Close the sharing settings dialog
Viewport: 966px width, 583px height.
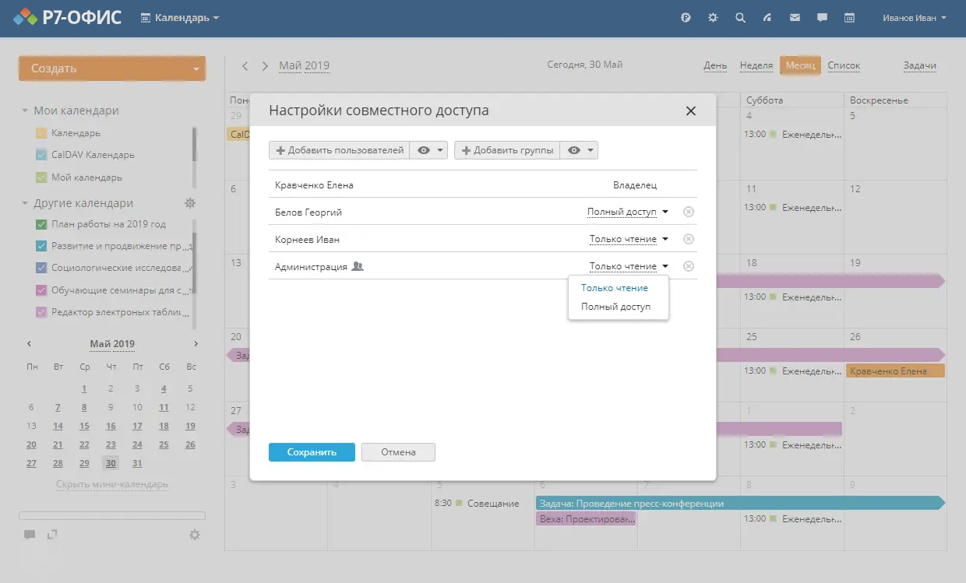coord(690,111)
